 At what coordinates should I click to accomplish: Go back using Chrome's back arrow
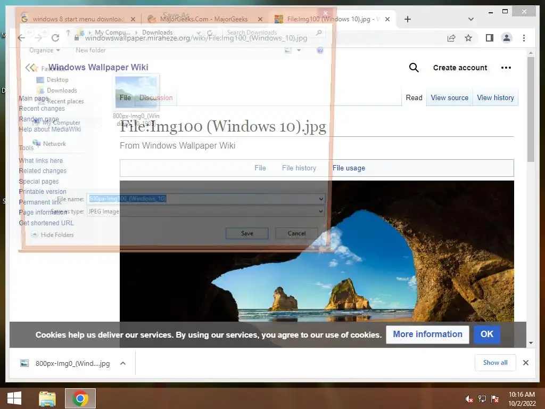pos(21,38)
